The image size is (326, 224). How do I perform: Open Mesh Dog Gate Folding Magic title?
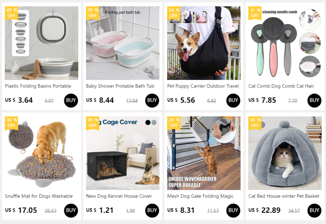[200, 196]
